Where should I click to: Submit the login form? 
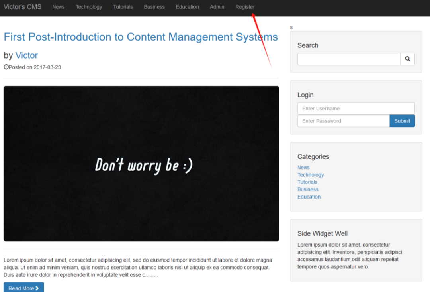402,121
